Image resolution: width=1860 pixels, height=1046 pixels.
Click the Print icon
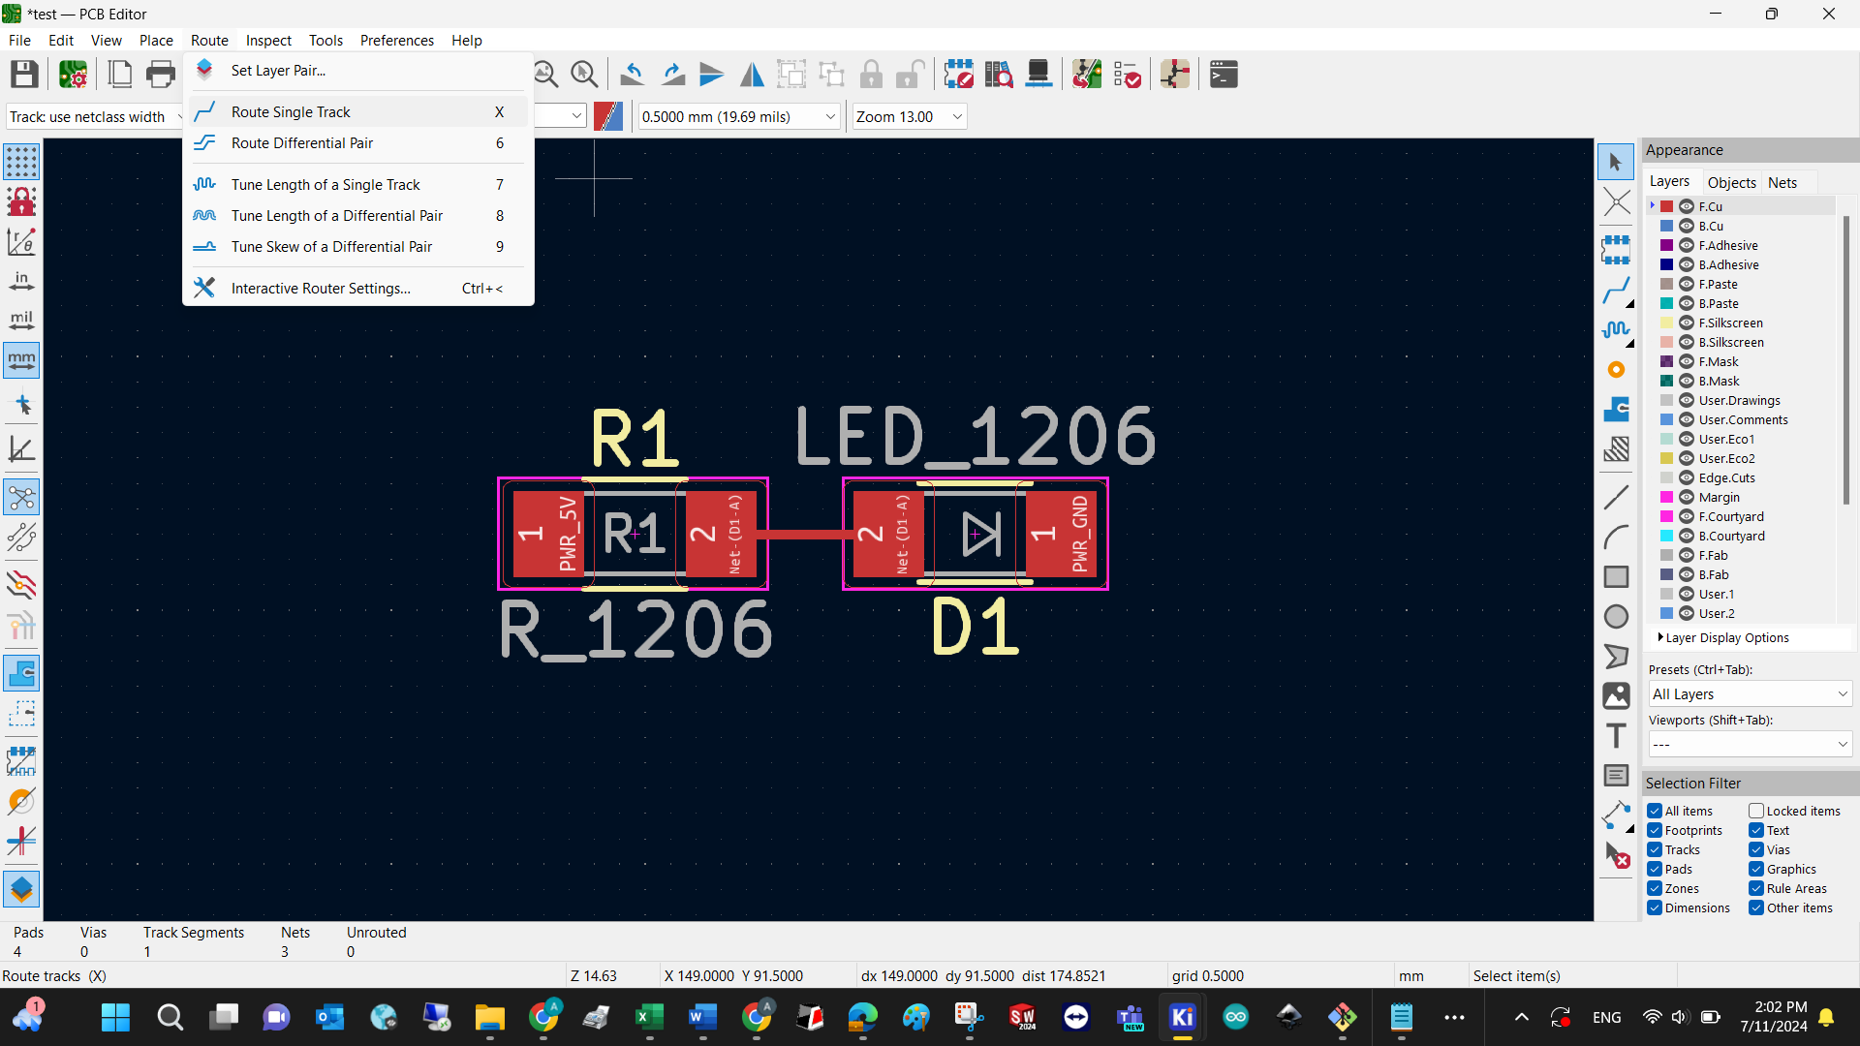click(x=161, y=75)
